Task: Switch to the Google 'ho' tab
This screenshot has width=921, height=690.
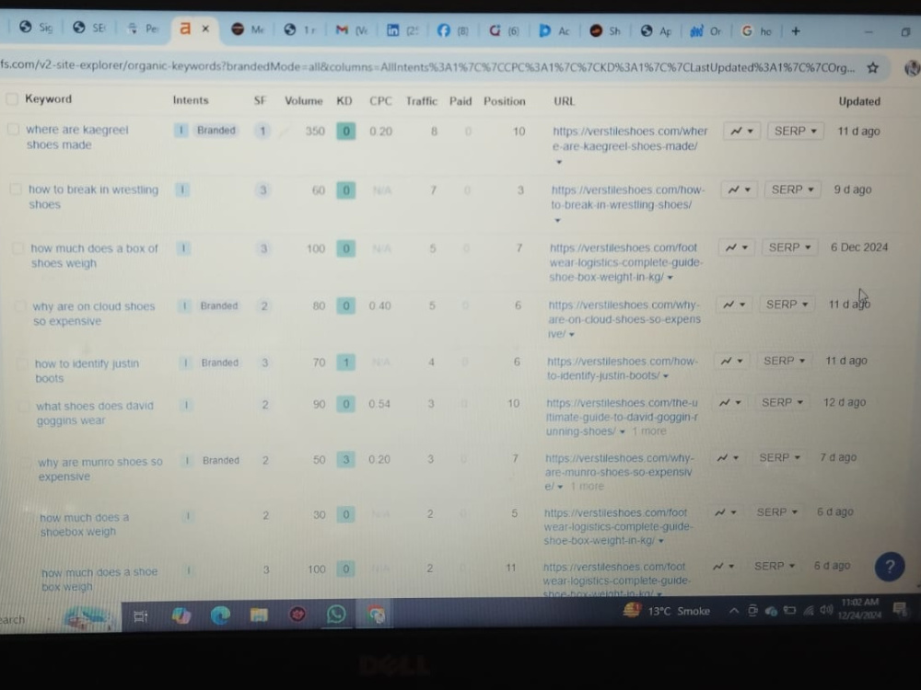Action: pyautogui.click(x=756, y=31)
